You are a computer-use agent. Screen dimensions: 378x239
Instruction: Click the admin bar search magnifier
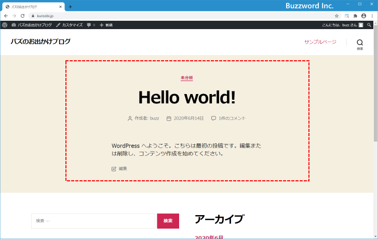[369, 25]
